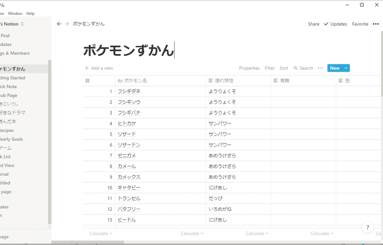This screenshot has height=245, width=383.
Task: Select the Sub Page sidebar item
Action: (x=24, y=96)
